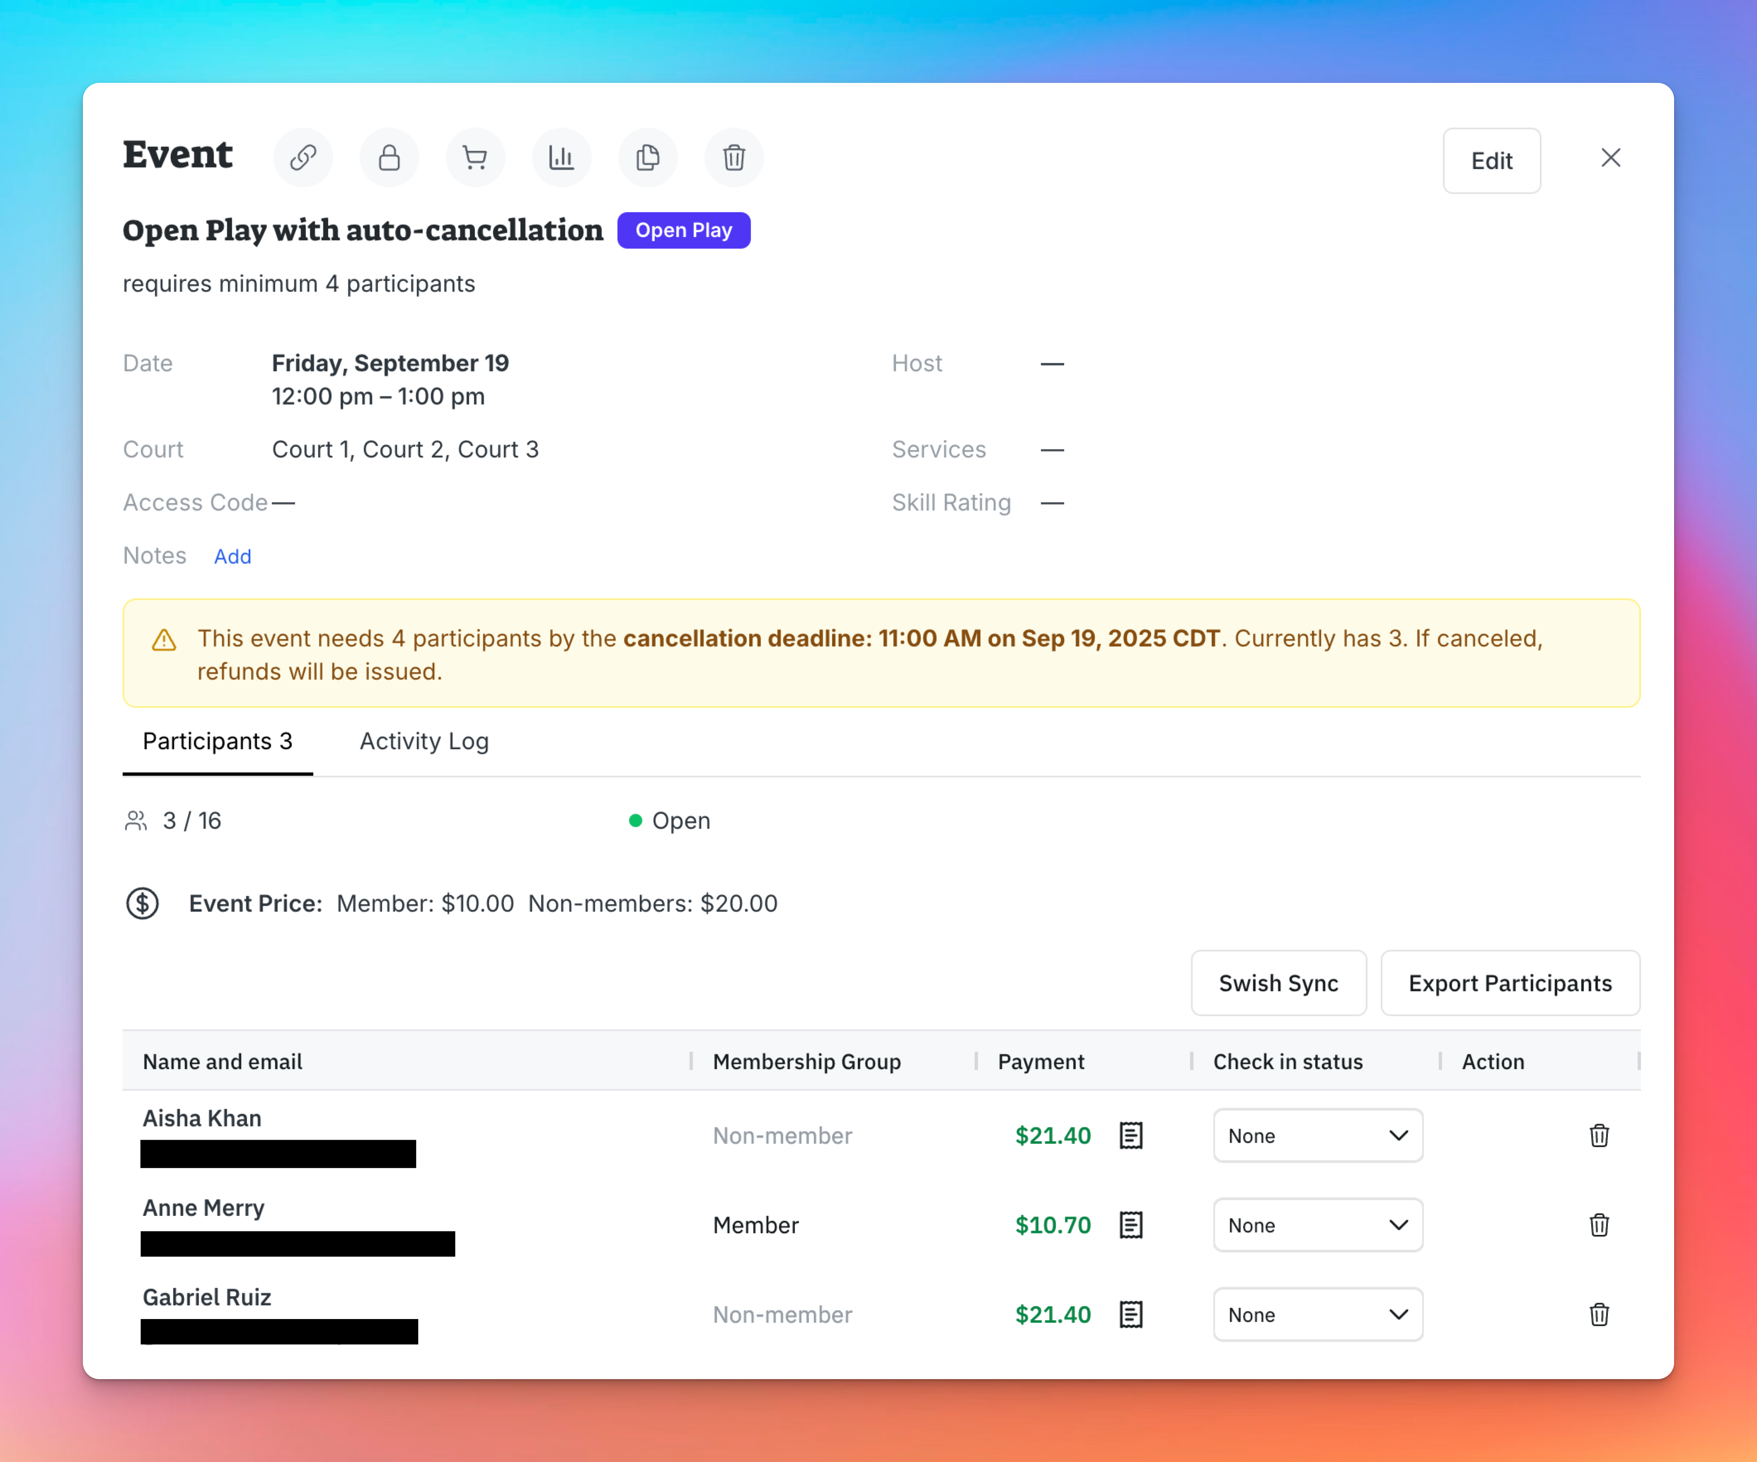Viewport: 1757px width, 1462px height.
Task: Click the Action column header
Action: (x=1493, y=1061)
